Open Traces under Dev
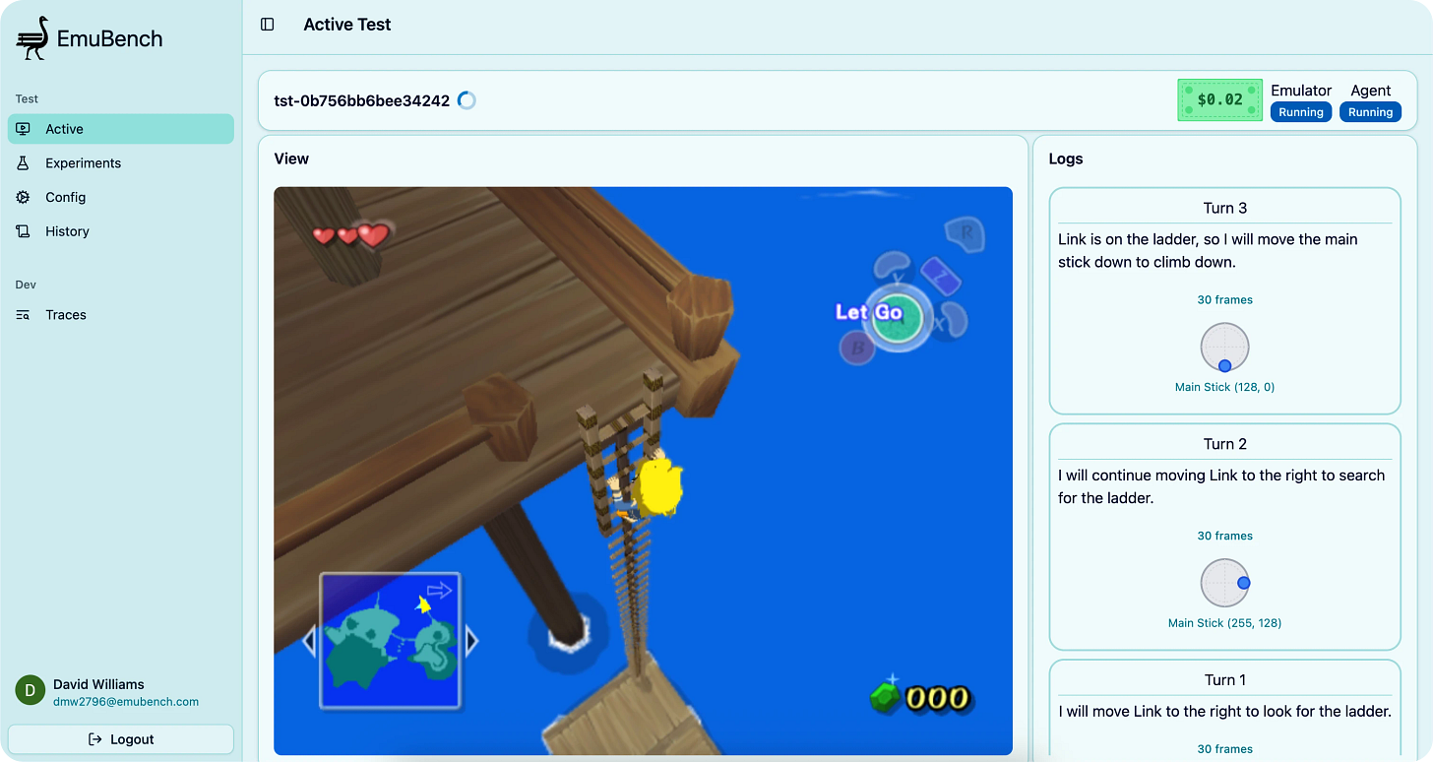This screenshot has width=1433, height=762. pyautogui.click(x=121, y=315)
